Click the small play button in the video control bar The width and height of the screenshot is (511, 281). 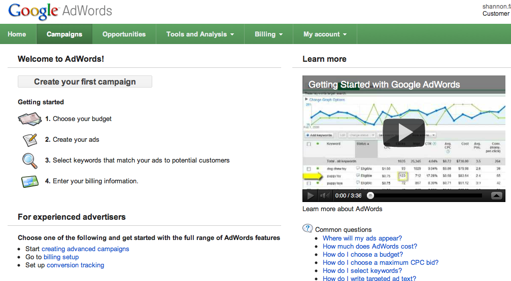[x=310, y=195]
